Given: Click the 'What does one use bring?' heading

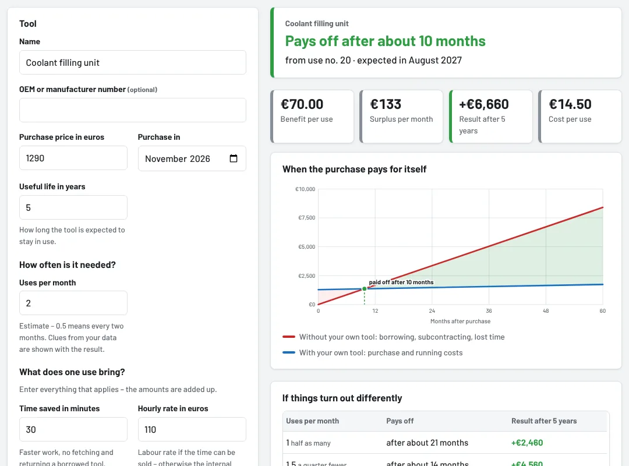Looking at the screenshot, I should coord(72,372).
